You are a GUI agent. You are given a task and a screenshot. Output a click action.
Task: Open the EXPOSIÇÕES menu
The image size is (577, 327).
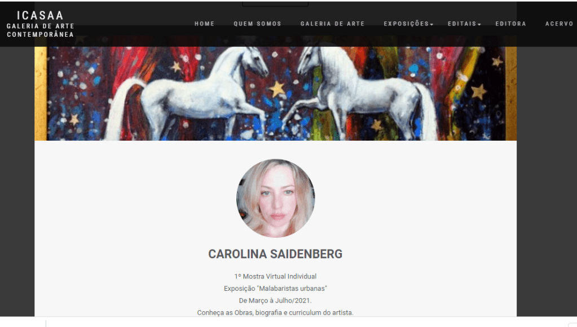tap(406, 24)
